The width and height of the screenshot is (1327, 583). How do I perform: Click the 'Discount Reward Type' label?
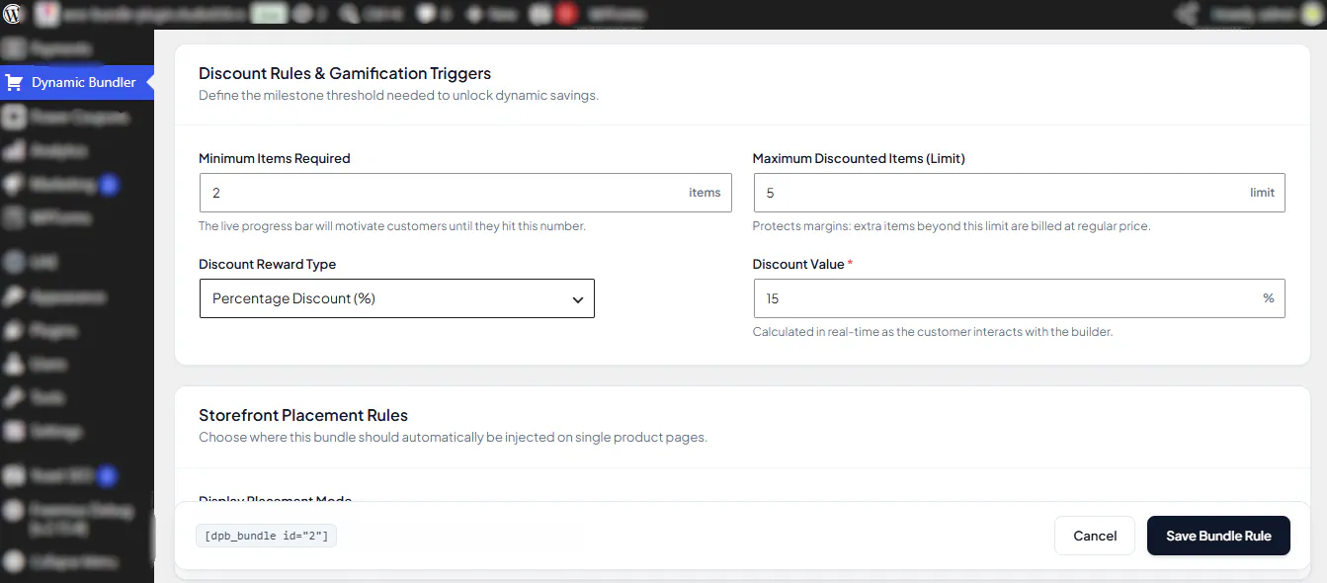pyautogui.click(x=268, y=264)
